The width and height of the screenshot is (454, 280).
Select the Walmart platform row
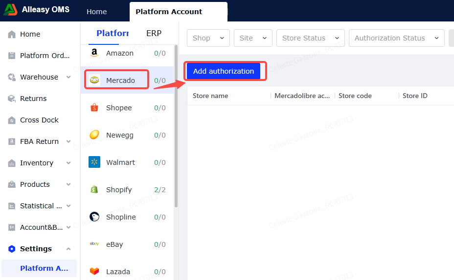point(127,162)
